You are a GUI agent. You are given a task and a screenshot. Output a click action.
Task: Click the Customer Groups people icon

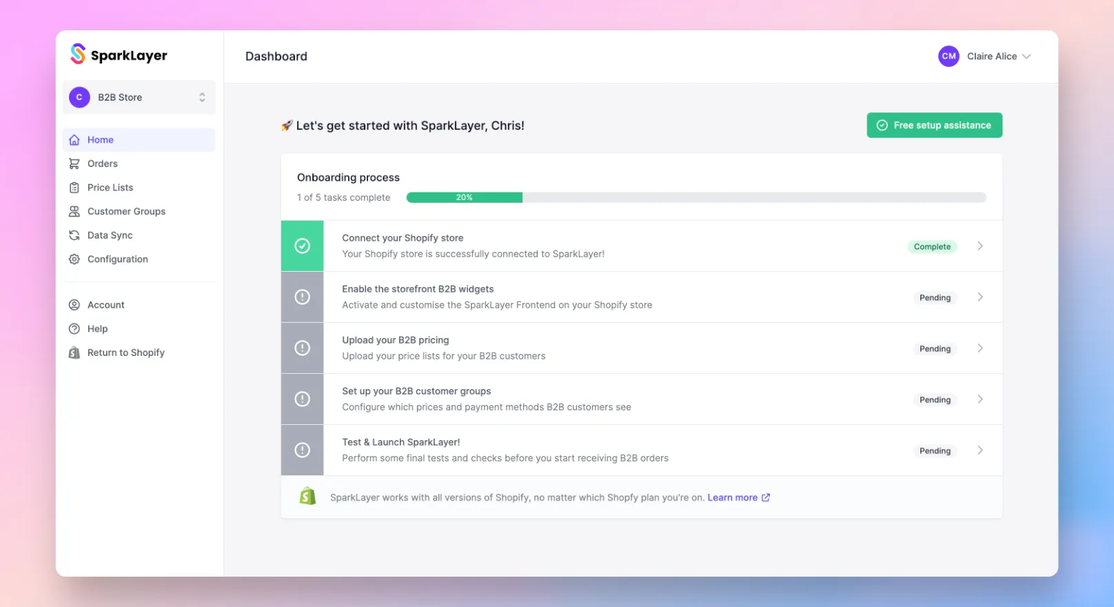point(74,212)
